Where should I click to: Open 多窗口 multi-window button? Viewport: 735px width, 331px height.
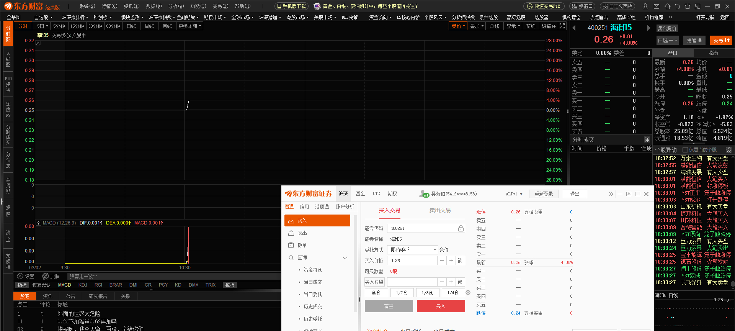[x=582, y=6]
